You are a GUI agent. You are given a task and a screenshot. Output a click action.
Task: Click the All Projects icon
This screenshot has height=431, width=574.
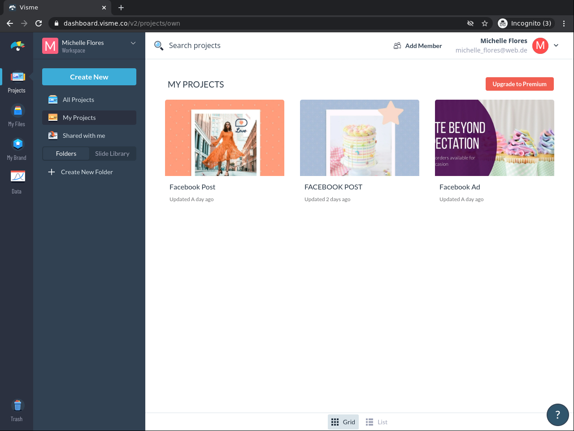tap(53, 100)
